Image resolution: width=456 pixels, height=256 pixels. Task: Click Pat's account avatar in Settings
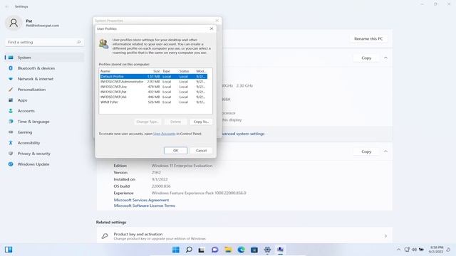click(14, 23)
